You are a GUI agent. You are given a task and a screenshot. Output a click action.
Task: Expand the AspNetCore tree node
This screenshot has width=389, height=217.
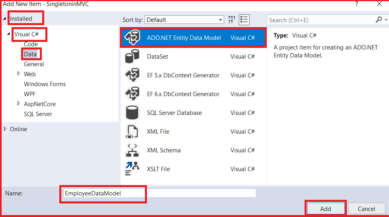click(19, 103)
